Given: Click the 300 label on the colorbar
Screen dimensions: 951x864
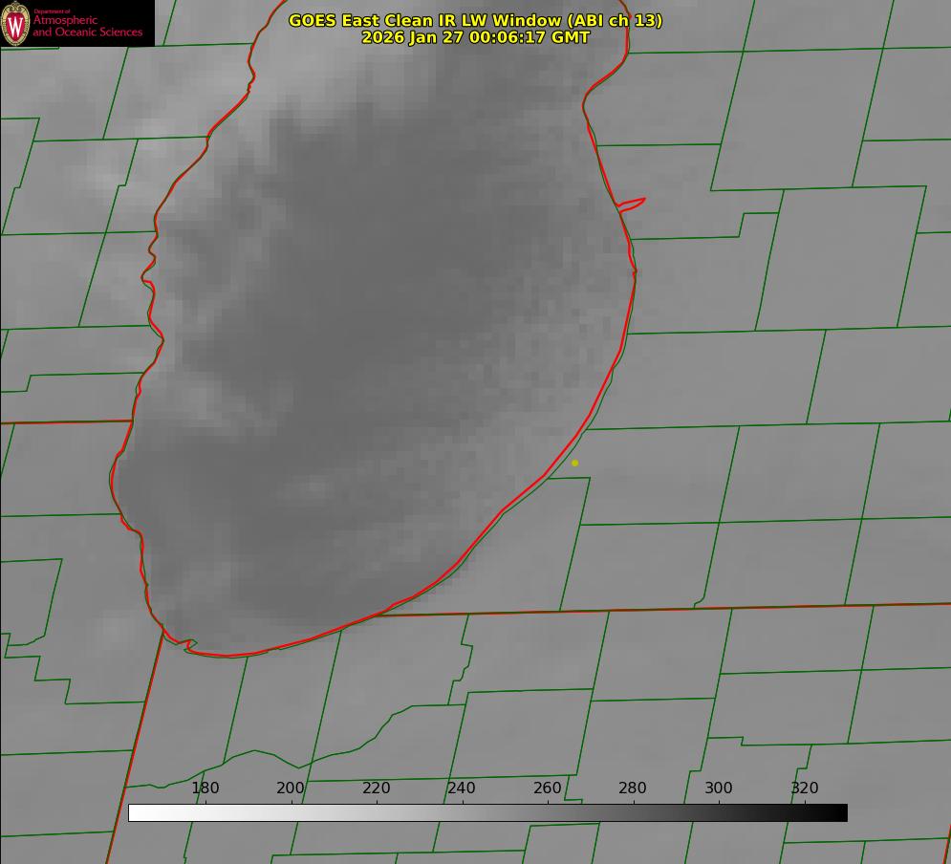Looking at the screenshot, I should [x=719, y=788].
